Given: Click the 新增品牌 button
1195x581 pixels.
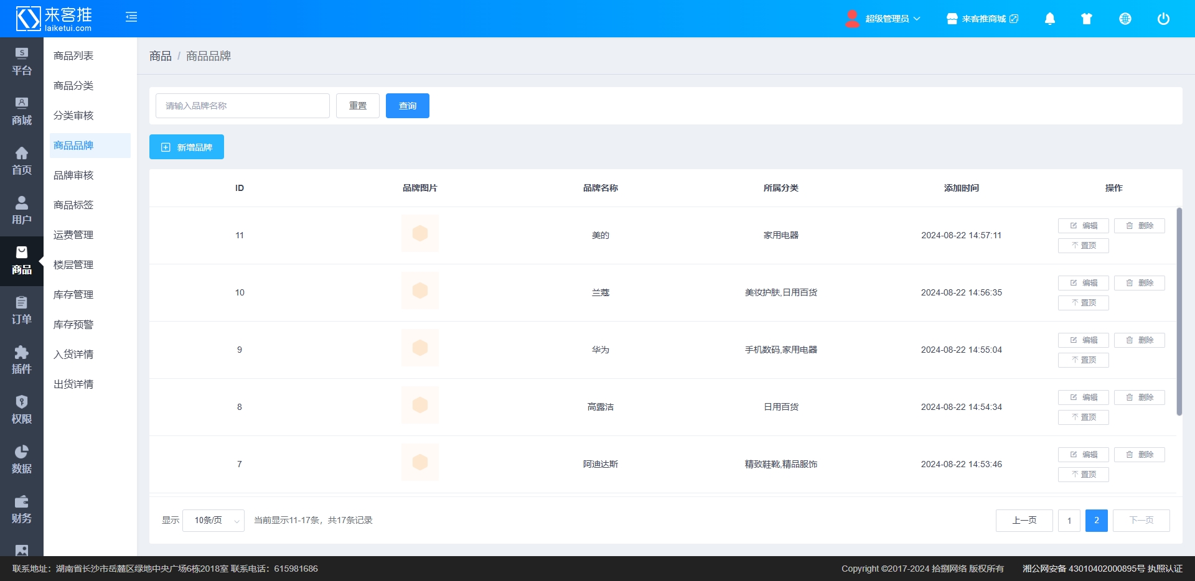Looking at the screenshot, I should point(187,147).
